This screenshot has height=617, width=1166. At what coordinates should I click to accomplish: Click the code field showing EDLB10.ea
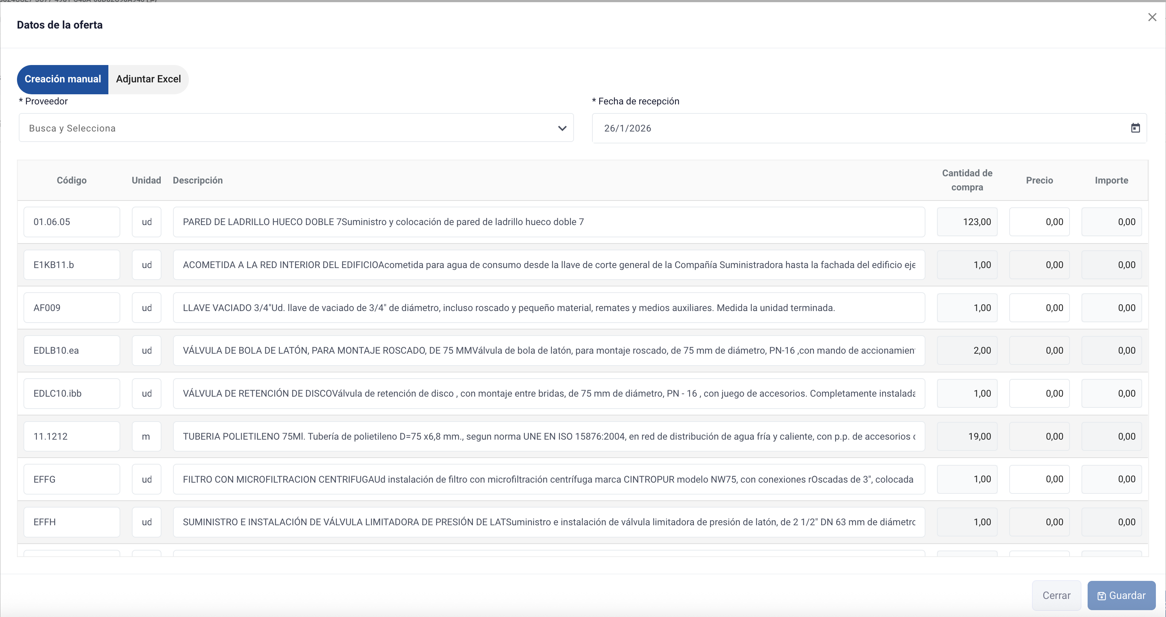[72, 350]
